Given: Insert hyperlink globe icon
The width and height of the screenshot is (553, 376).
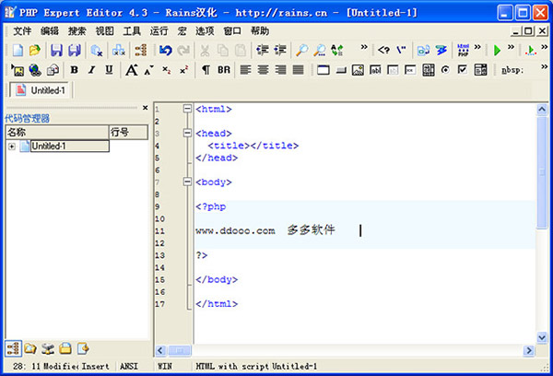Looking at the screenshot, I should pos(35,70).
